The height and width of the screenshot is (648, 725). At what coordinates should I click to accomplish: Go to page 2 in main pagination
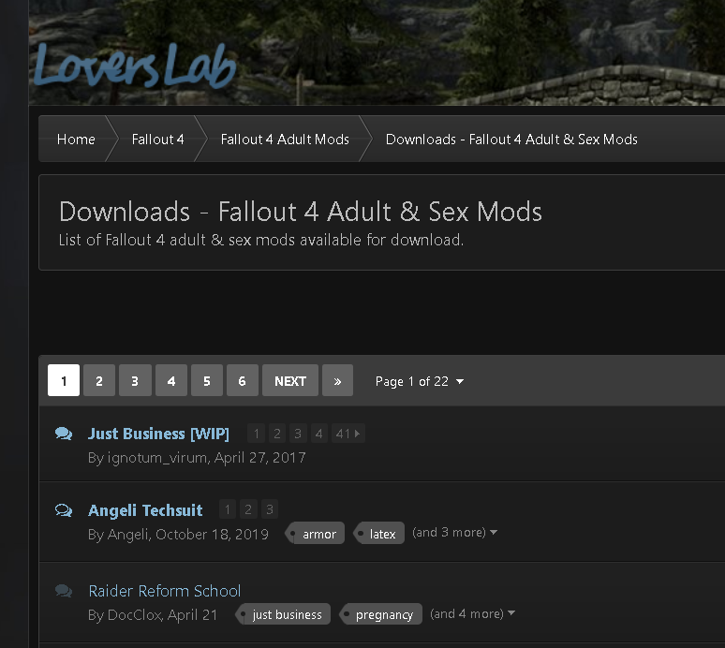[x=99, y=380]
